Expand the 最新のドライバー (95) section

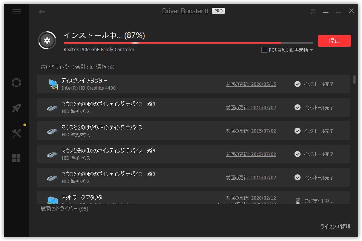64,209
